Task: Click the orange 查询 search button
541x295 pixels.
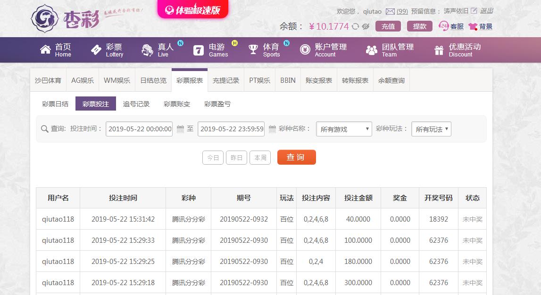Action: [x=296, y=157]
